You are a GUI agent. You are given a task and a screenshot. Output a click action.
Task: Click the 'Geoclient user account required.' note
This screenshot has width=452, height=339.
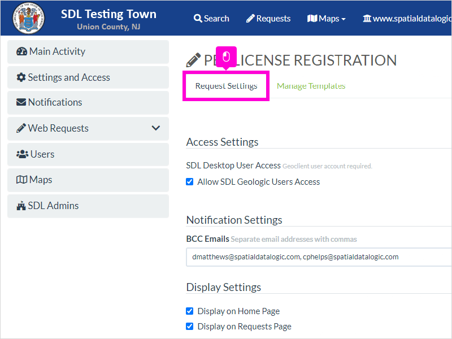[x=327, y=166]
